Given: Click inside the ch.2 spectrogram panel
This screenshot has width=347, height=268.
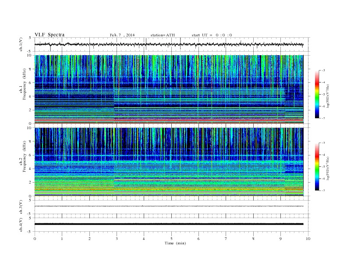Looking at the screenshot, I should point(169,162).
